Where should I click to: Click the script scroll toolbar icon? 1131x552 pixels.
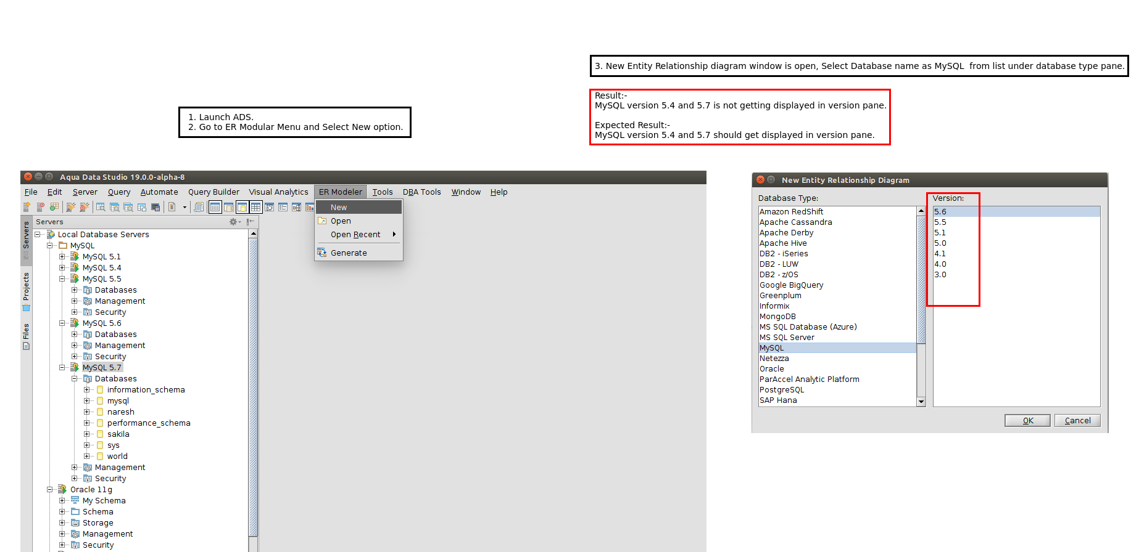point(199,207)
